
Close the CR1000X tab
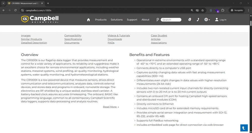(42, 3)
